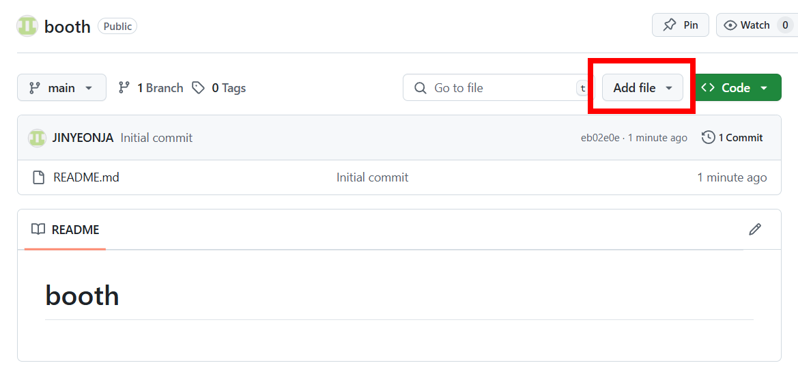Open the README.md file
Viewport: 798px width, 376px height.
pos(86,177)
